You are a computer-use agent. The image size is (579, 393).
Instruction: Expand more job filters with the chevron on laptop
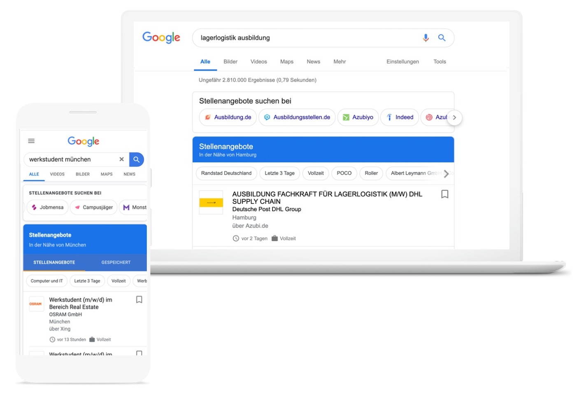[x=446, y=173]
